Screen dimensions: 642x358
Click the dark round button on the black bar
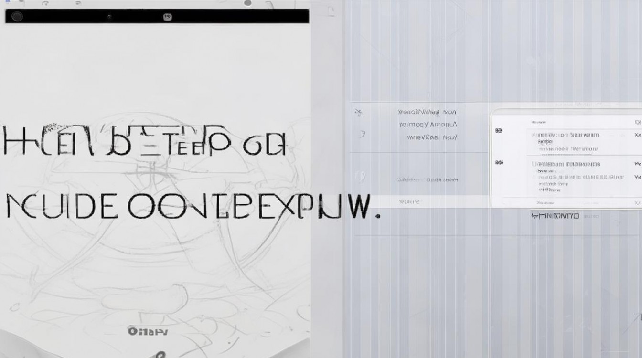point(17,17)
